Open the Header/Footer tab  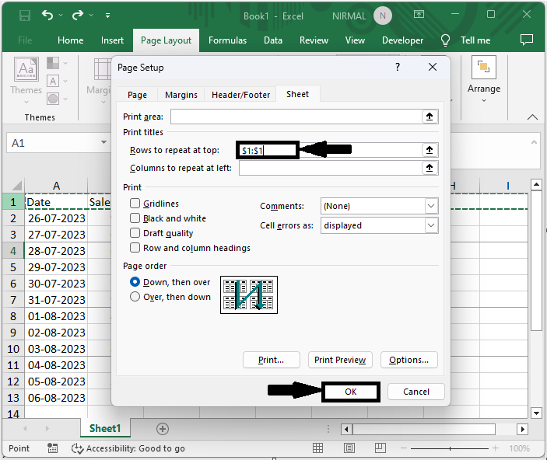(x=241, y=95)
